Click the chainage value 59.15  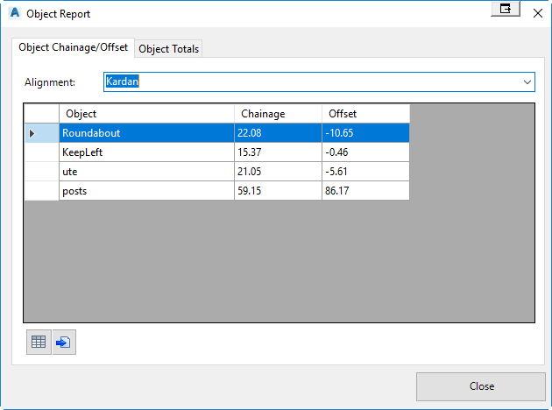coord(278,191)
